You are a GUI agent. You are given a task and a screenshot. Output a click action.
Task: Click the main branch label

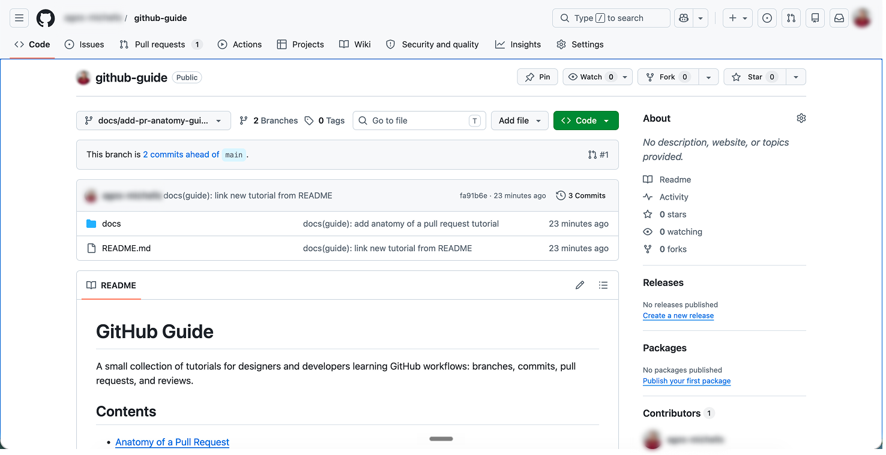click(234, 155)
